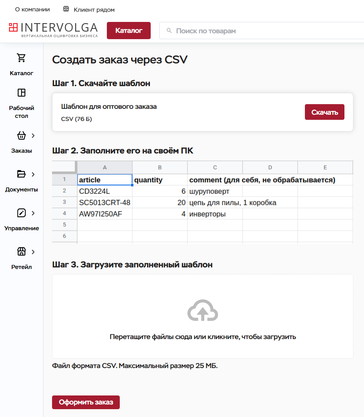Click the store icon beside Клиент рядом
Viewport: 364px width, 417px height.
(x=66, y=9)
